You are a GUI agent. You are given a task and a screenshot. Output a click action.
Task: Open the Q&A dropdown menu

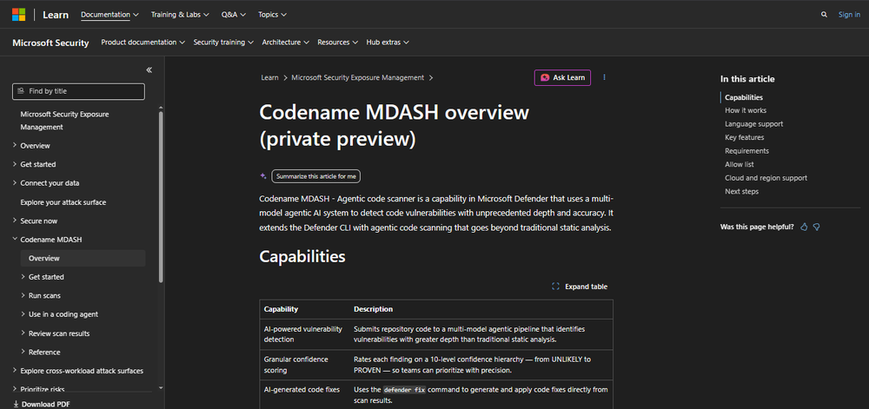(233, 15)
